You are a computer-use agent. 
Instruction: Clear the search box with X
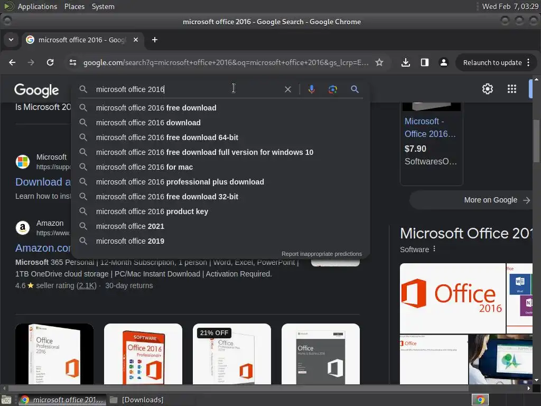click(288, 89)
